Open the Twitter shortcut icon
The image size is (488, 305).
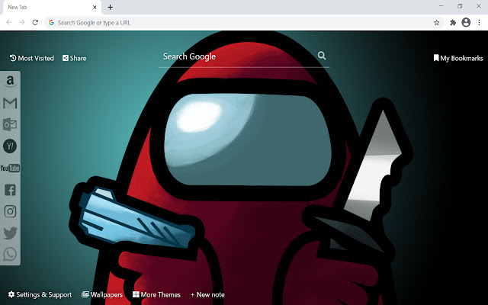click(10, 233)
